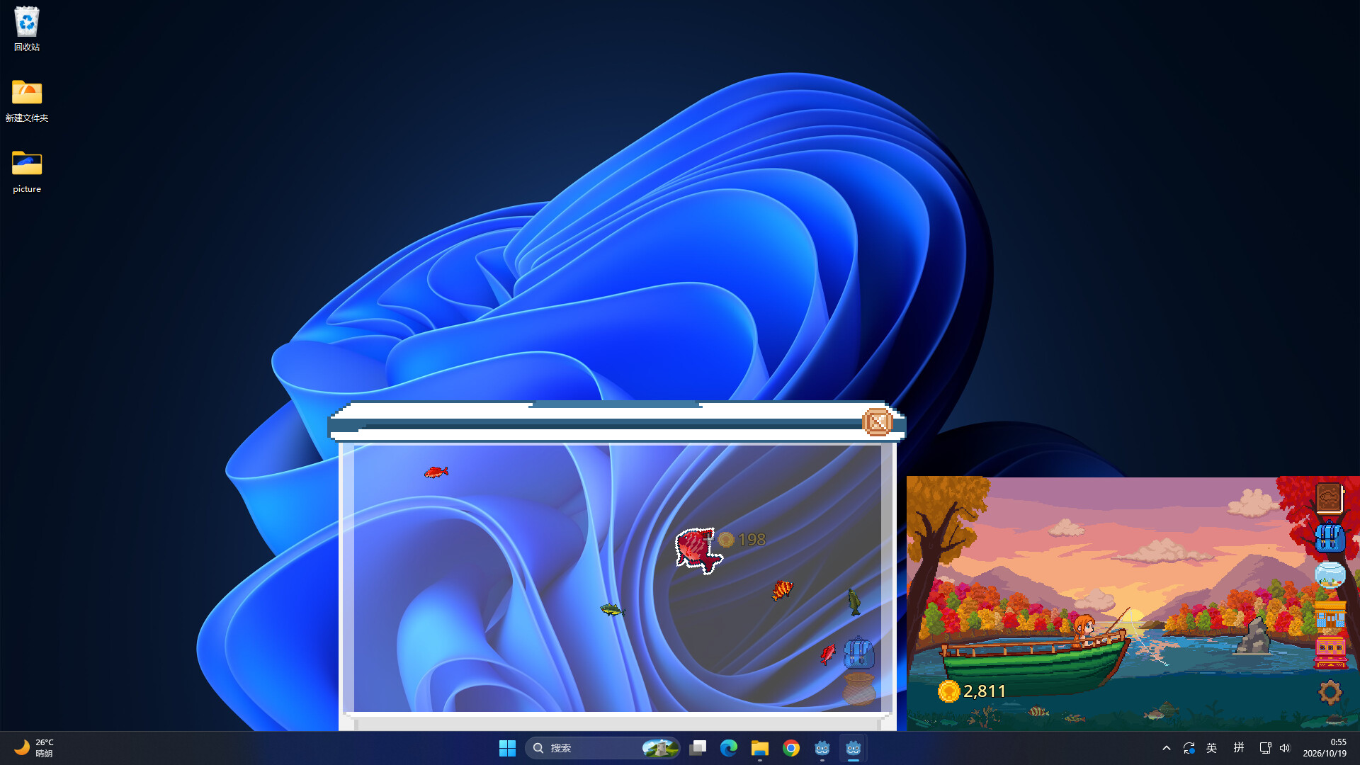Click the small red fish near tank's top-left

coord(436,472)
